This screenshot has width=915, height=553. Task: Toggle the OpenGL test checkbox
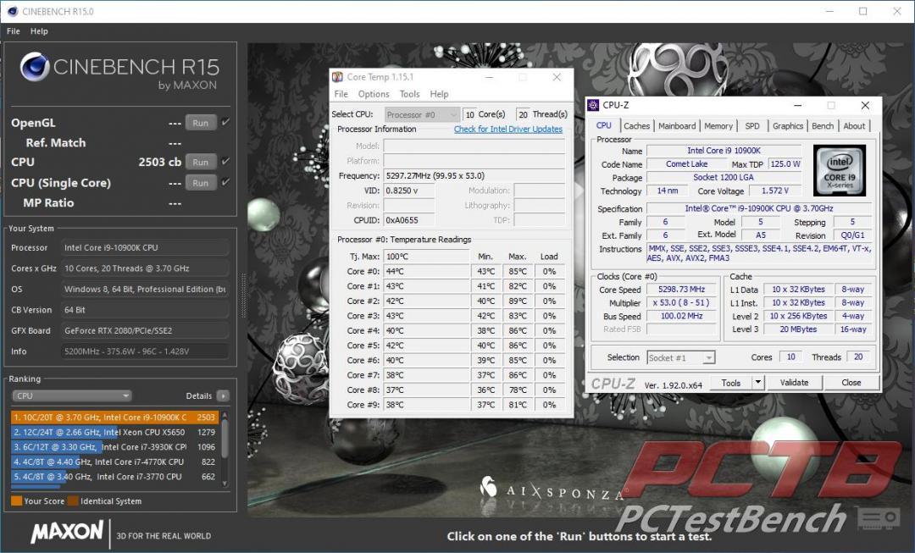pos(225,123)
